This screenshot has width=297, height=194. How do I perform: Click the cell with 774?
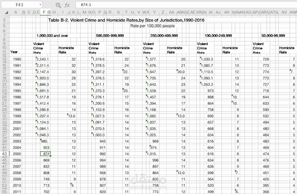(x=266, y=72)
